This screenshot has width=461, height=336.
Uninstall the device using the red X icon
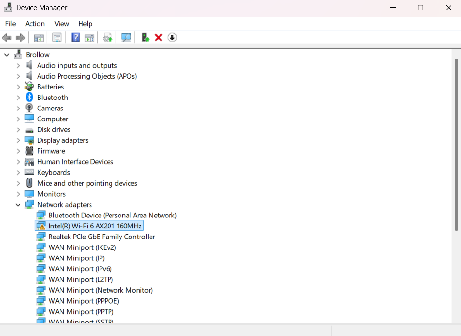pyautogui.click(x=158, y=38)
